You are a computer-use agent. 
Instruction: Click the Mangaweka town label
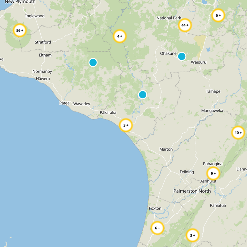212,111
